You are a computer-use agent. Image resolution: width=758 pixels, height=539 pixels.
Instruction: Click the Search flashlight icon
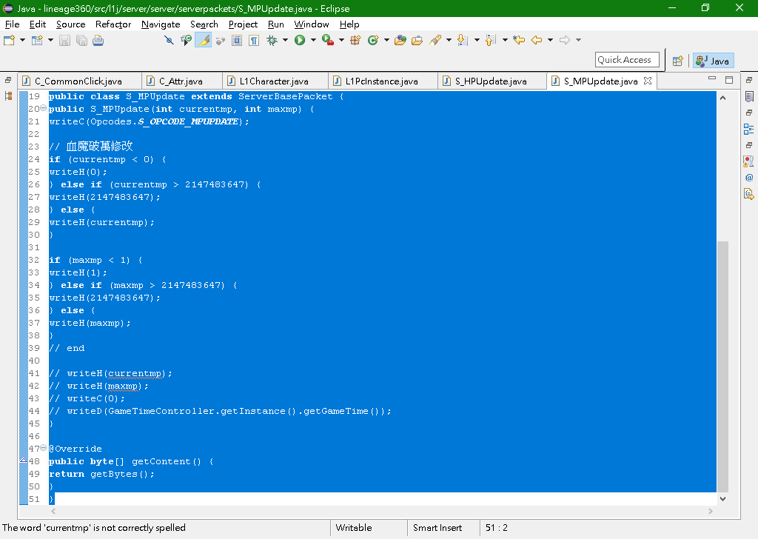(435, 40)
